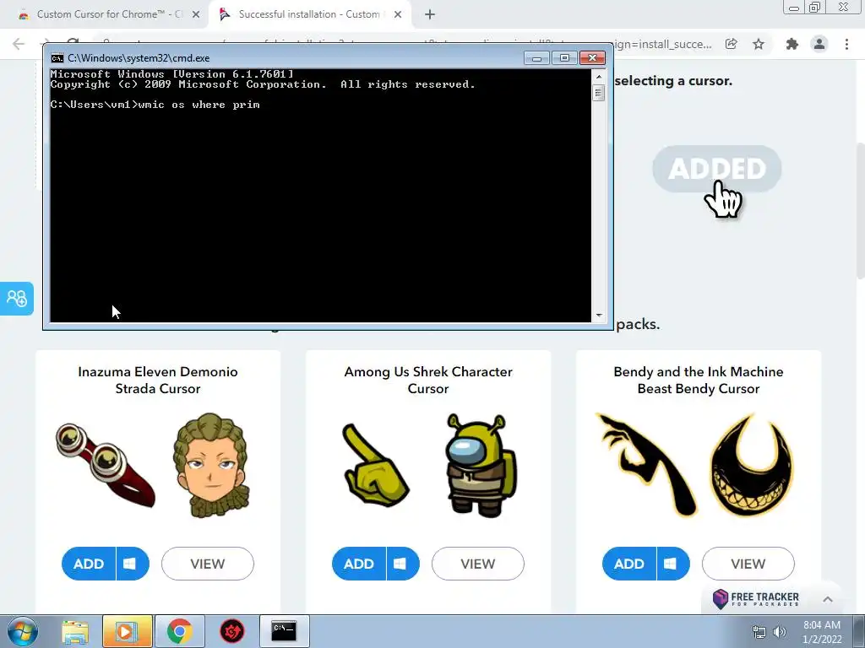This screenshot has width=865, height=648.
Task: Go back with the browser back arrow
Action: click(x=19, y=44)
